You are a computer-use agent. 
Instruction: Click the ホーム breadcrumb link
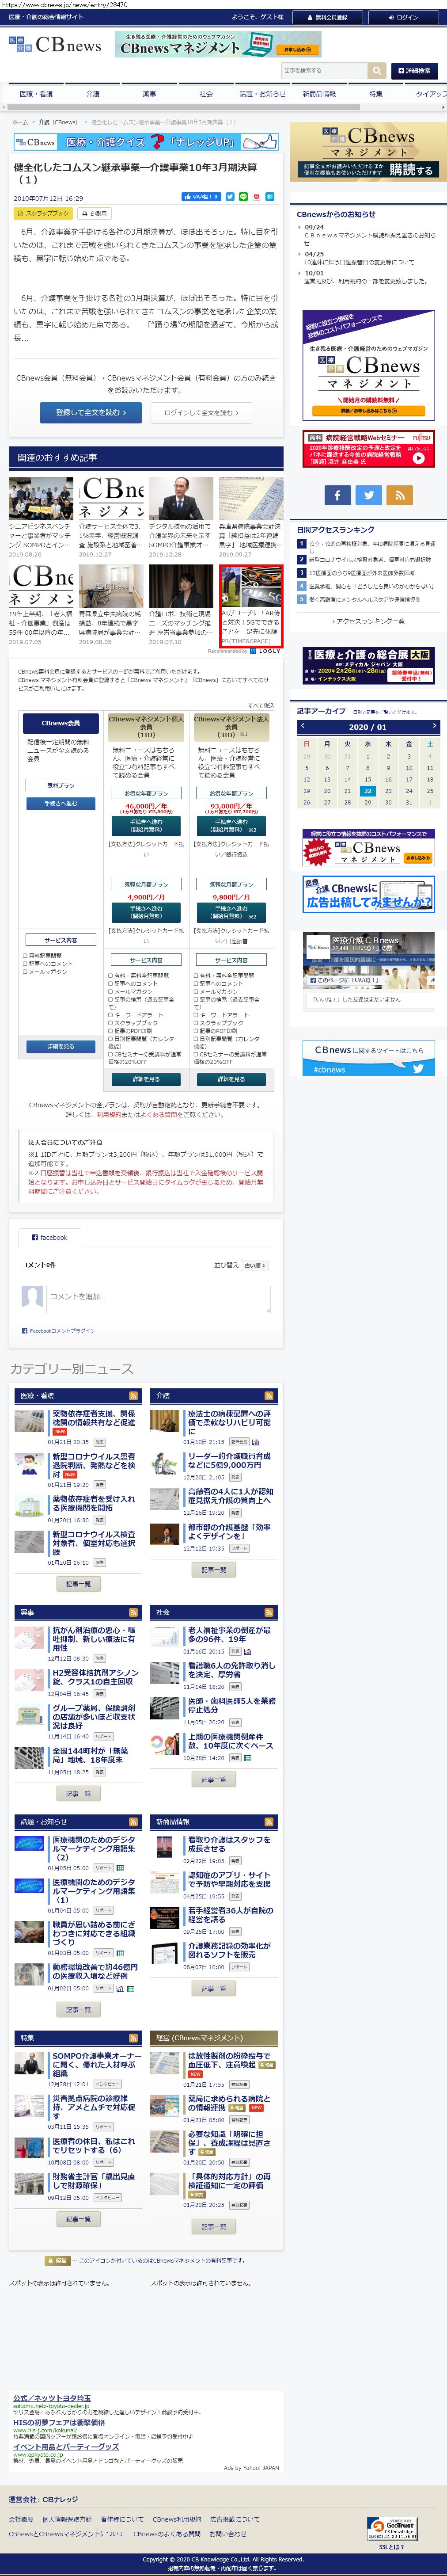[x=19, y=122]
